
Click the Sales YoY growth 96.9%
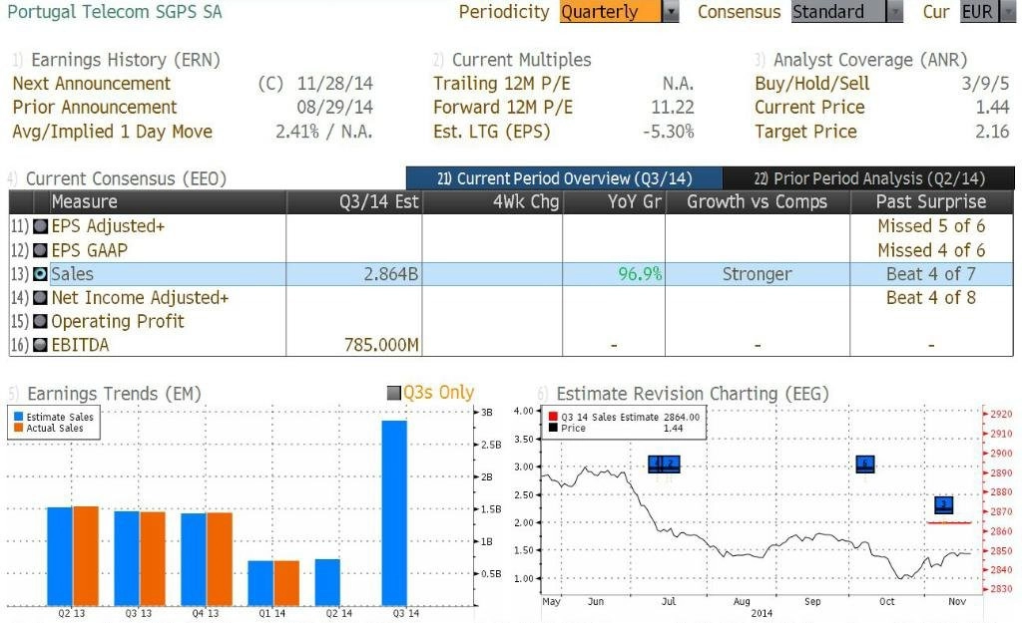(x=640, y=274)
